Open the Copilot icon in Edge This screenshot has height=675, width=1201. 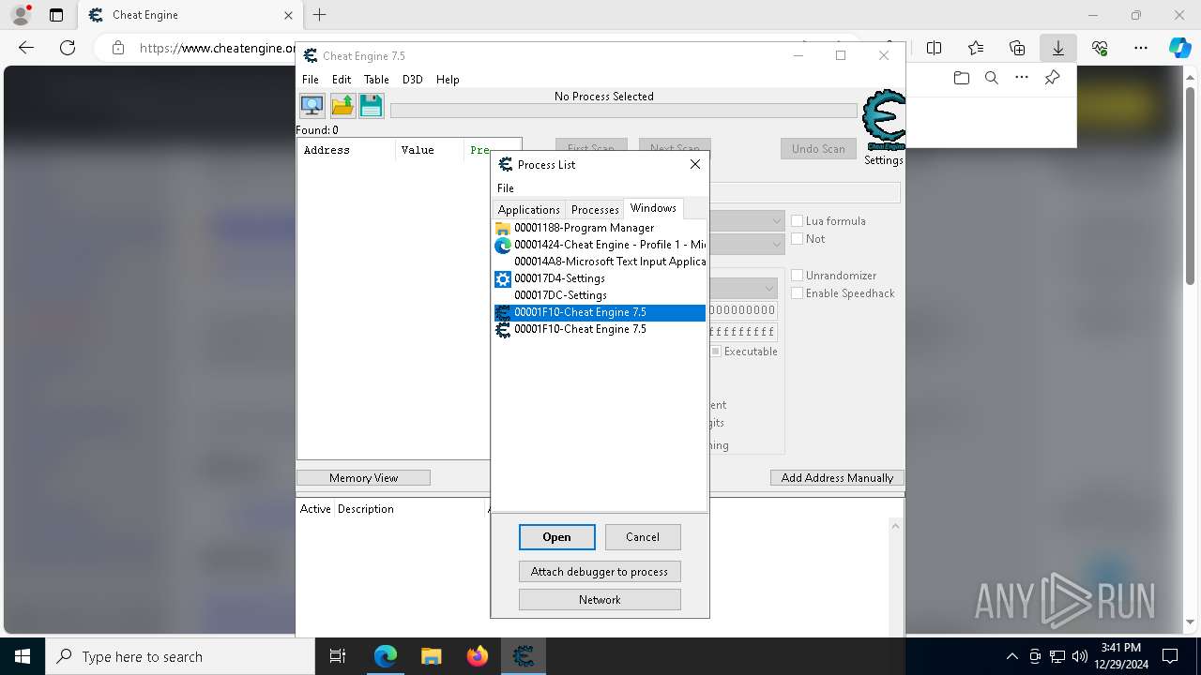pyautogui.click(x=1179, y=48)
